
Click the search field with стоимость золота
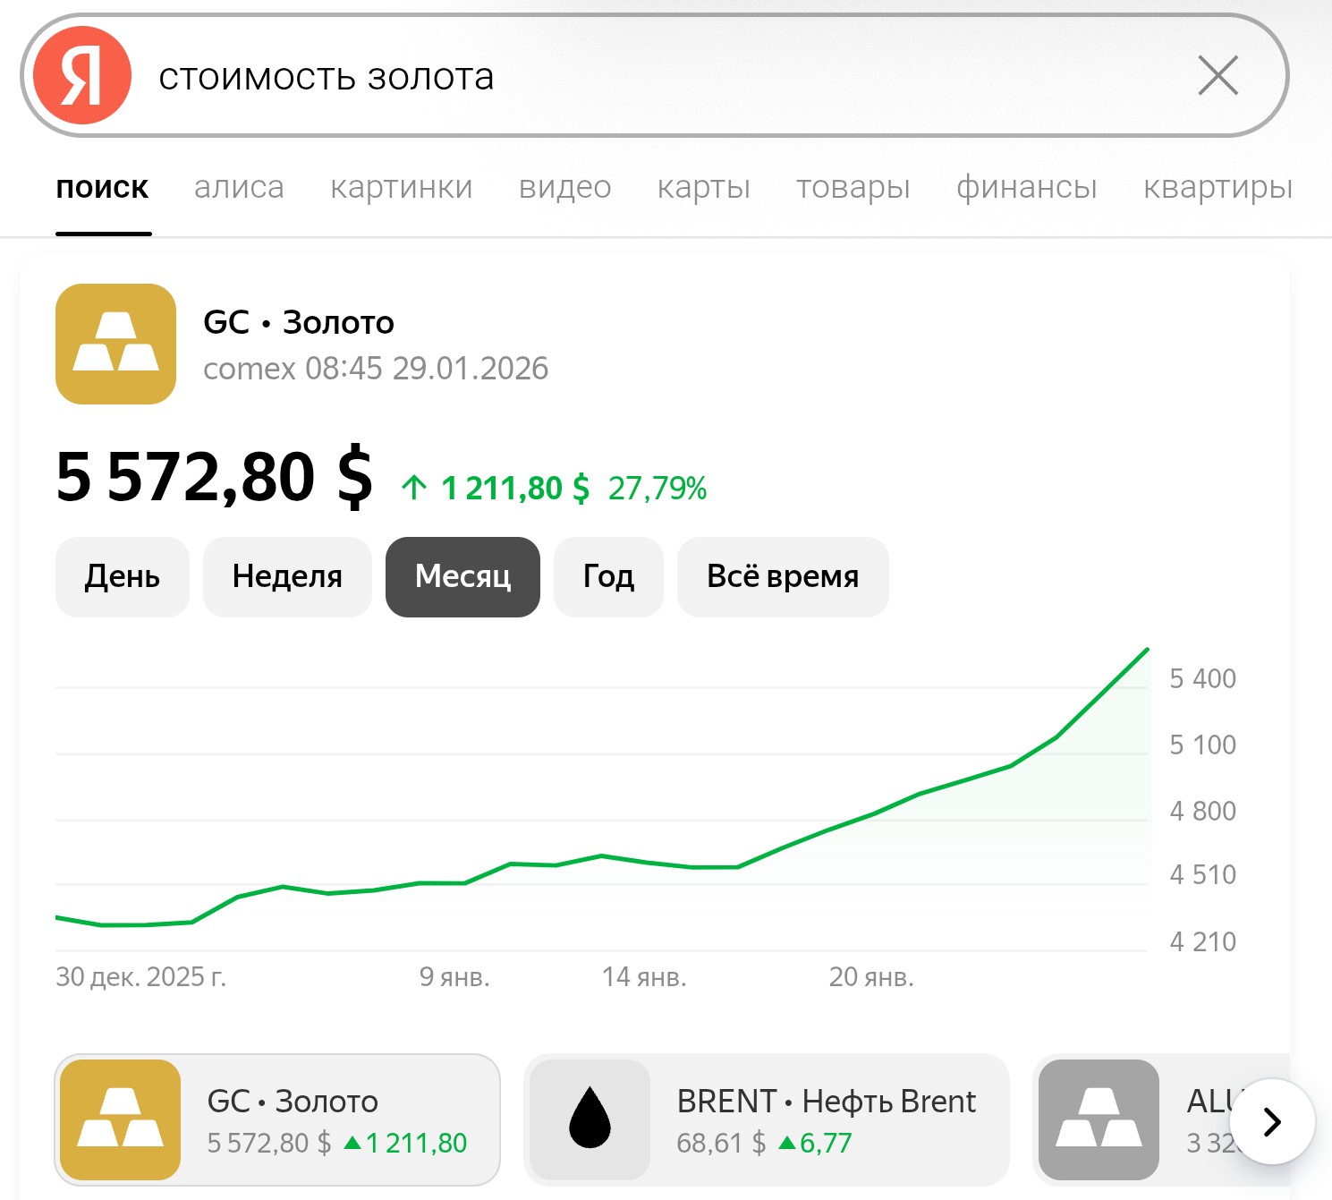(626, 77)
